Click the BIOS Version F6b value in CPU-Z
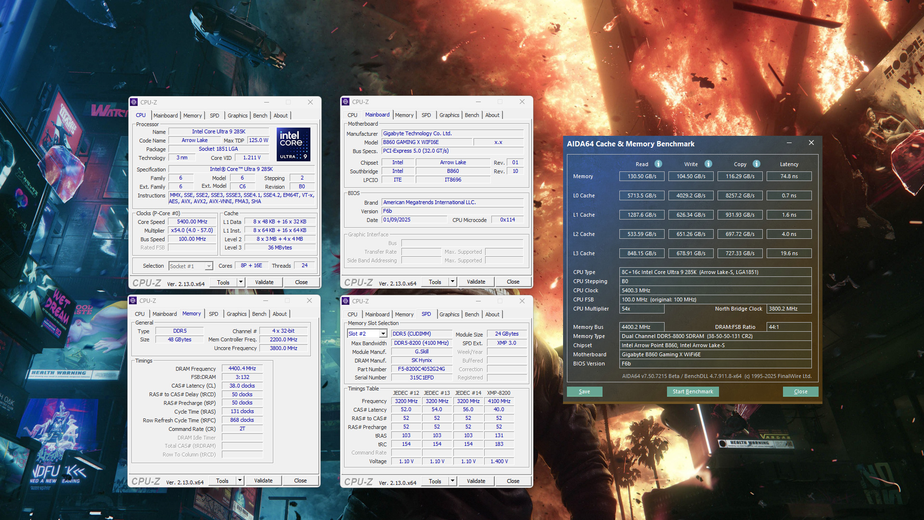Screen dimensions: 924x520 452,211
